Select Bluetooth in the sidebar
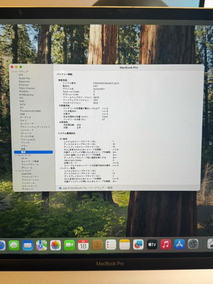 (24, 82)
